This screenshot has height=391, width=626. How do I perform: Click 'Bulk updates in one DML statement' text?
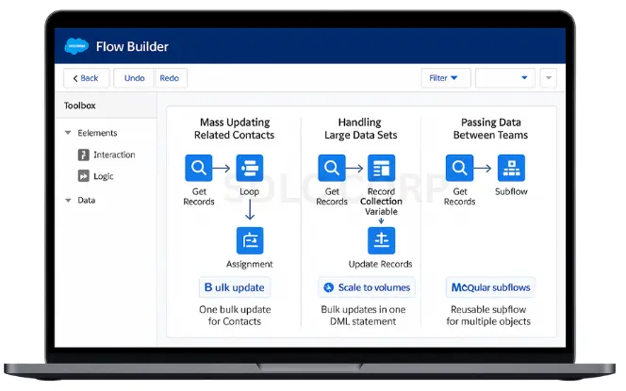[x=363, y=316]
